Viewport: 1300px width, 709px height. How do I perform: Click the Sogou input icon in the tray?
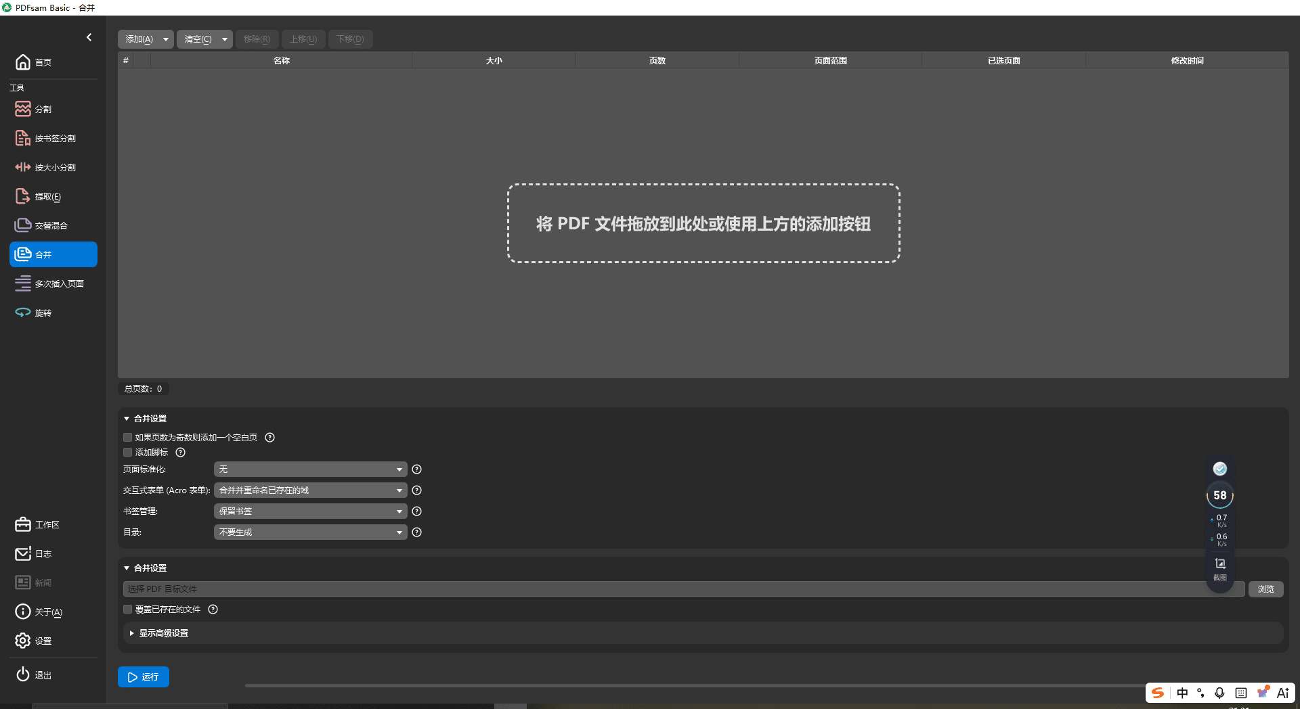pyautogui.click(x=1158, y=693)
